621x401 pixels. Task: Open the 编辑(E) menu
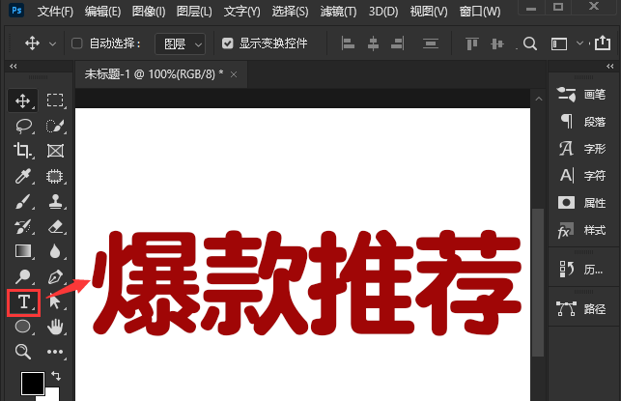[102, 12]
